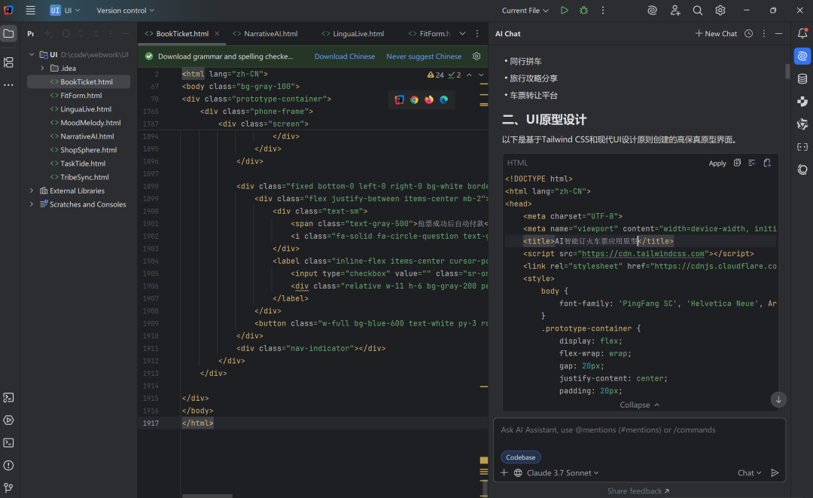Add attachment plus icon in chat input
Viewport: 813px width, 498px height.
(504, 472)
